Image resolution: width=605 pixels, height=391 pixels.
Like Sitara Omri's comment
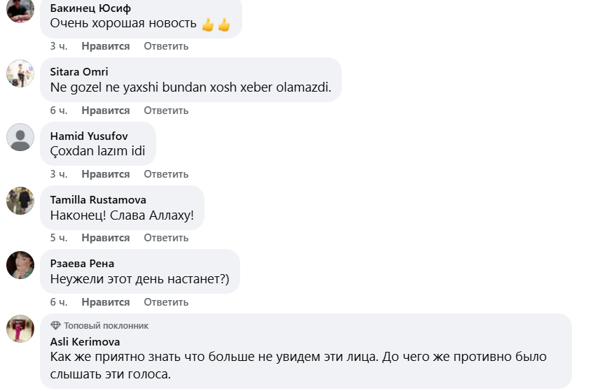point(105,111)
